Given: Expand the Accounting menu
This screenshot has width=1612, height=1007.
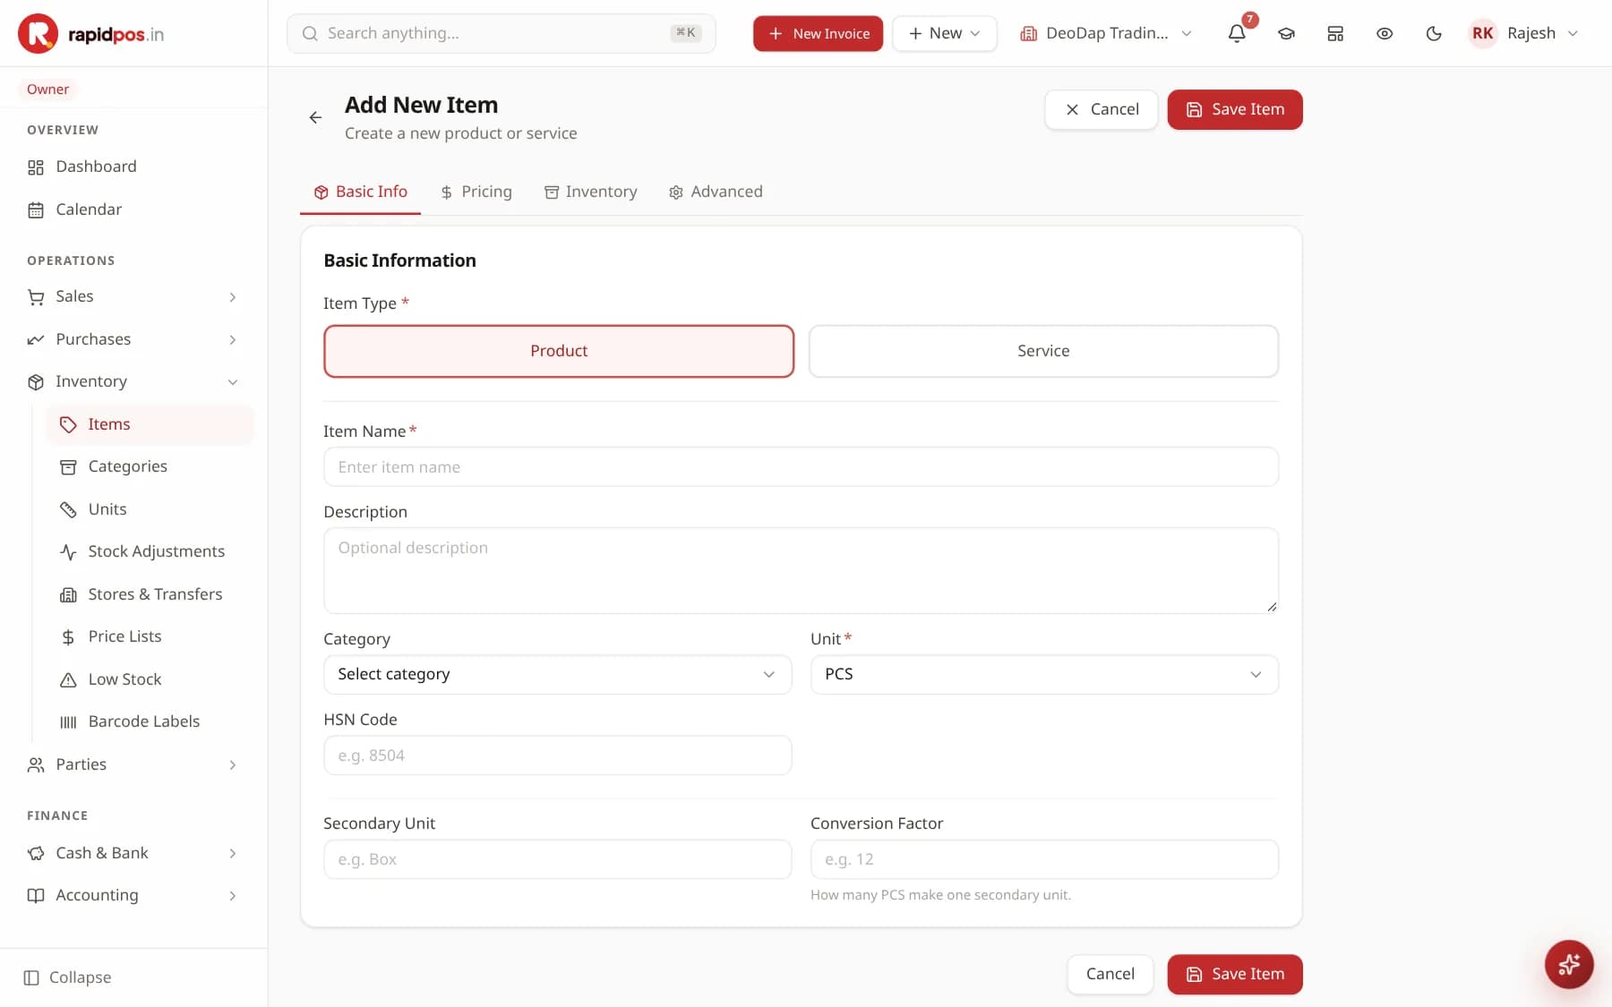Looking at the screenshot, I should [134, 895].
